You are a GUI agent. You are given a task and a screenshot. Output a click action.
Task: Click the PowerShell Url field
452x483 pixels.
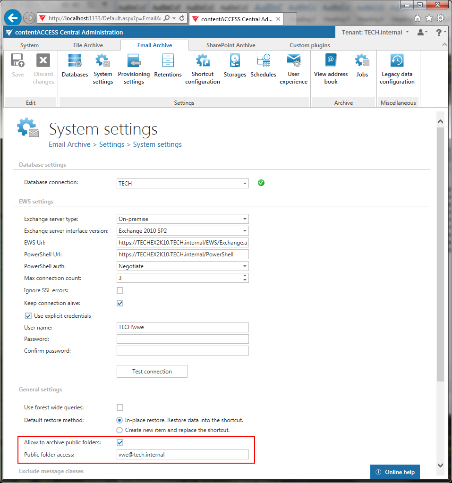click(x=183, y=254)
